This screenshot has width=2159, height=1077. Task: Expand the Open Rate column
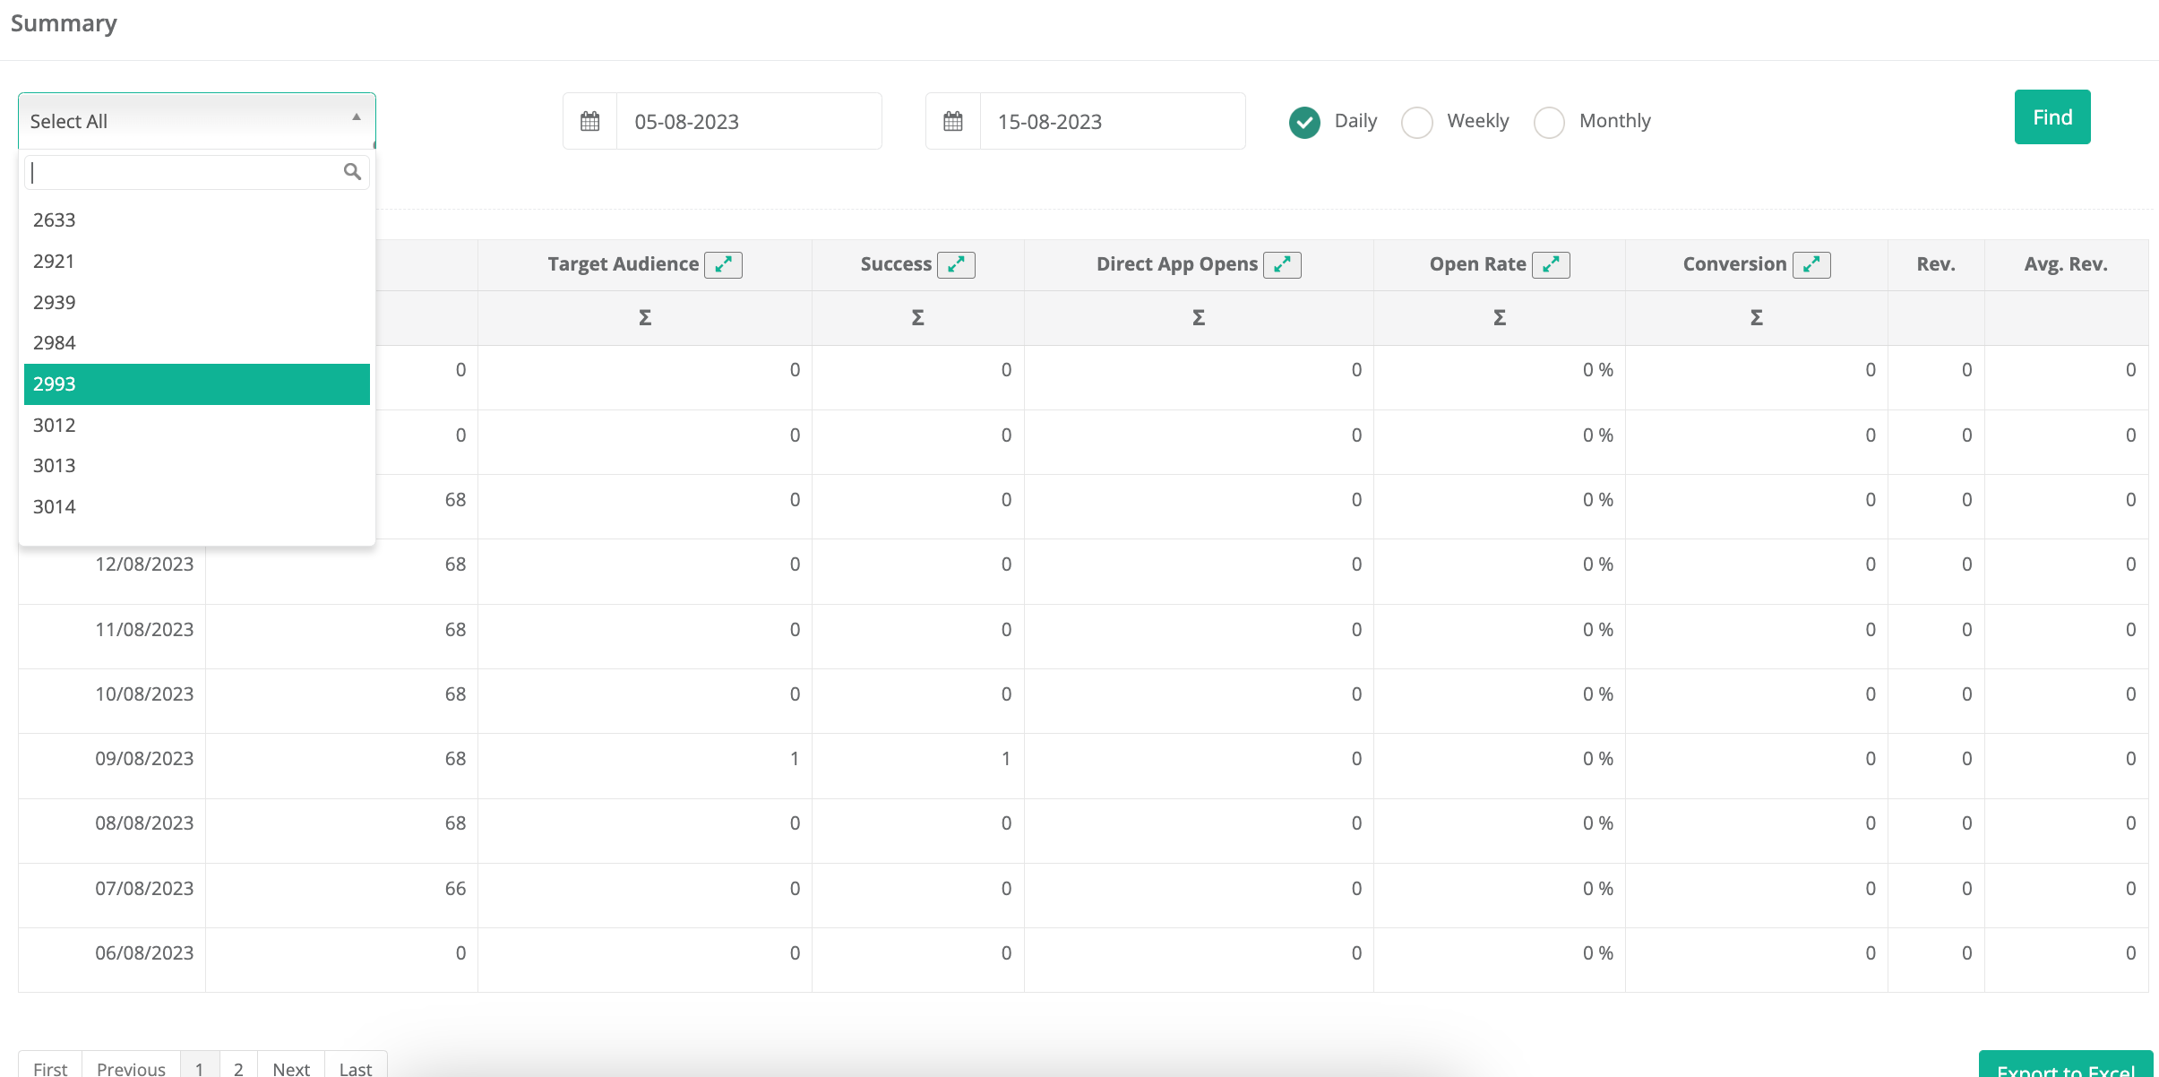pos(1551,264)
